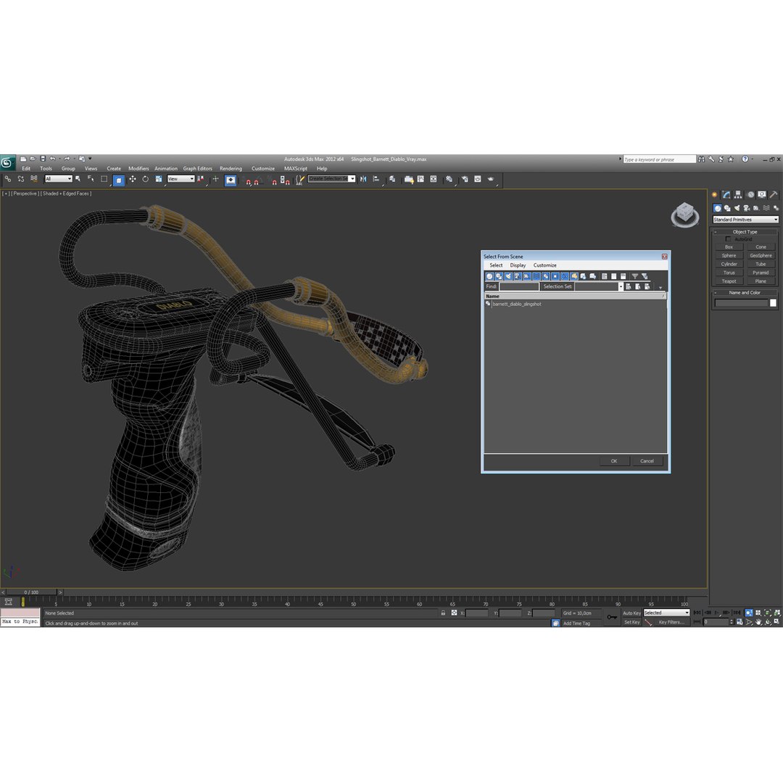Toggle Auto Key mode
The image size is (783, 783).
click(x=631, y=613)
